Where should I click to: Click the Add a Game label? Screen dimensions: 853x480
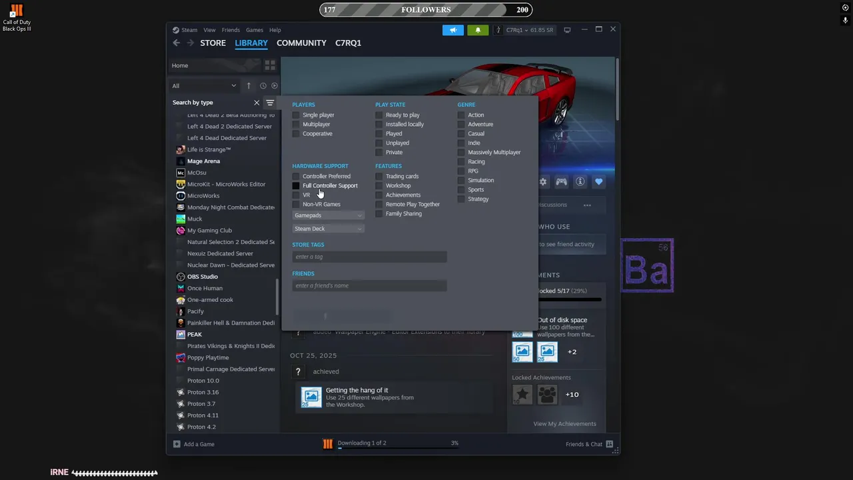point(199,444)
